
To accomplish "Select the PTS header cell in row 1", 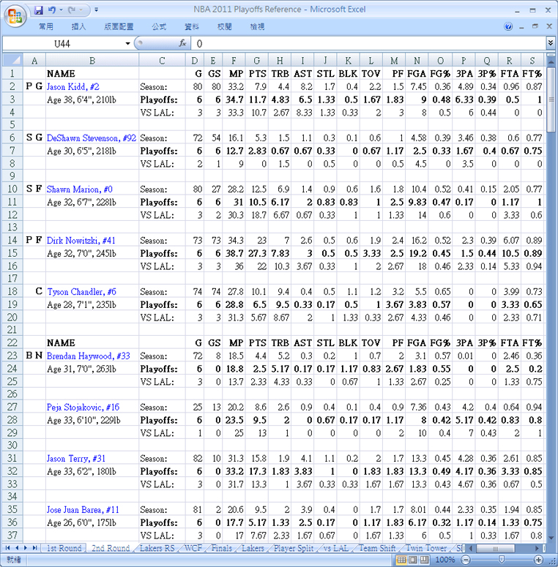I will point(257,74).
